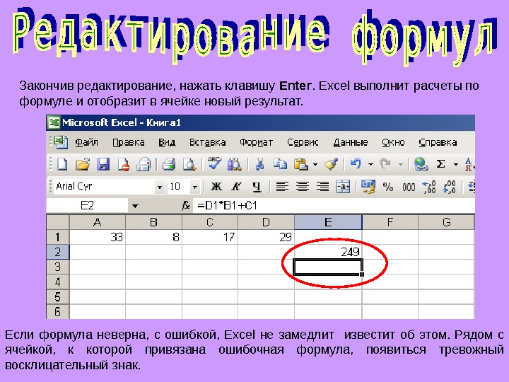Open the Формат menu
This screenshot has width=509, height=382.
click(256, 142)
